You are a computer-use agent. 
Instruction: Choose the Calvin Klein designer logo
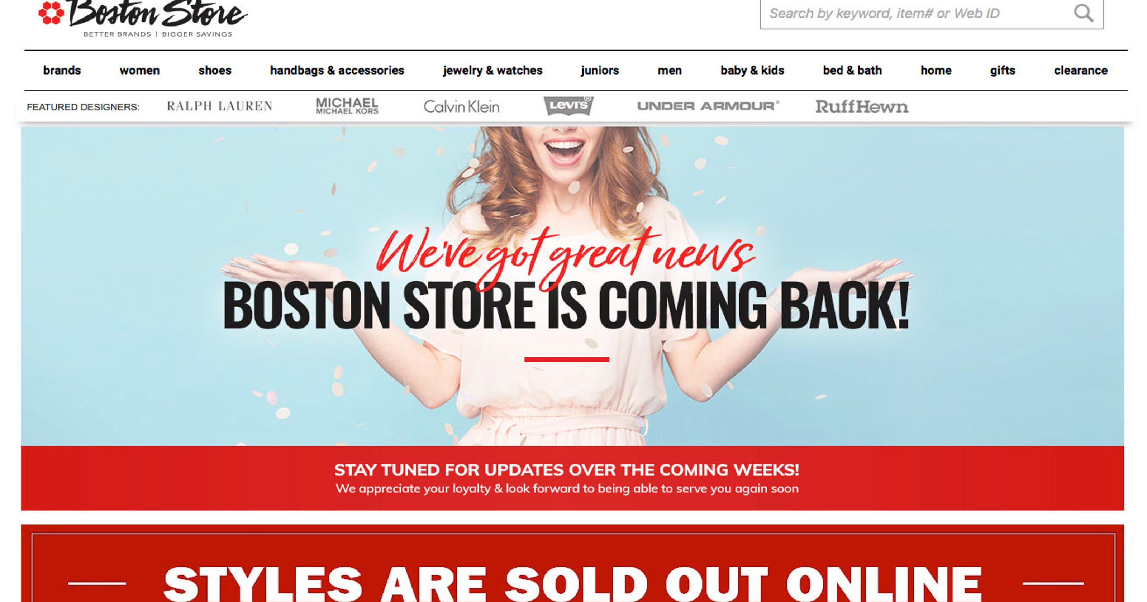(x=461, y=106)
